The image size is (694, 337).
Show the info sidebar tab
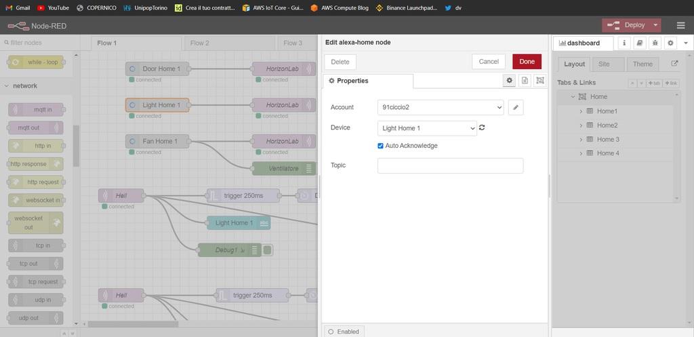click(x=624, y=43)
